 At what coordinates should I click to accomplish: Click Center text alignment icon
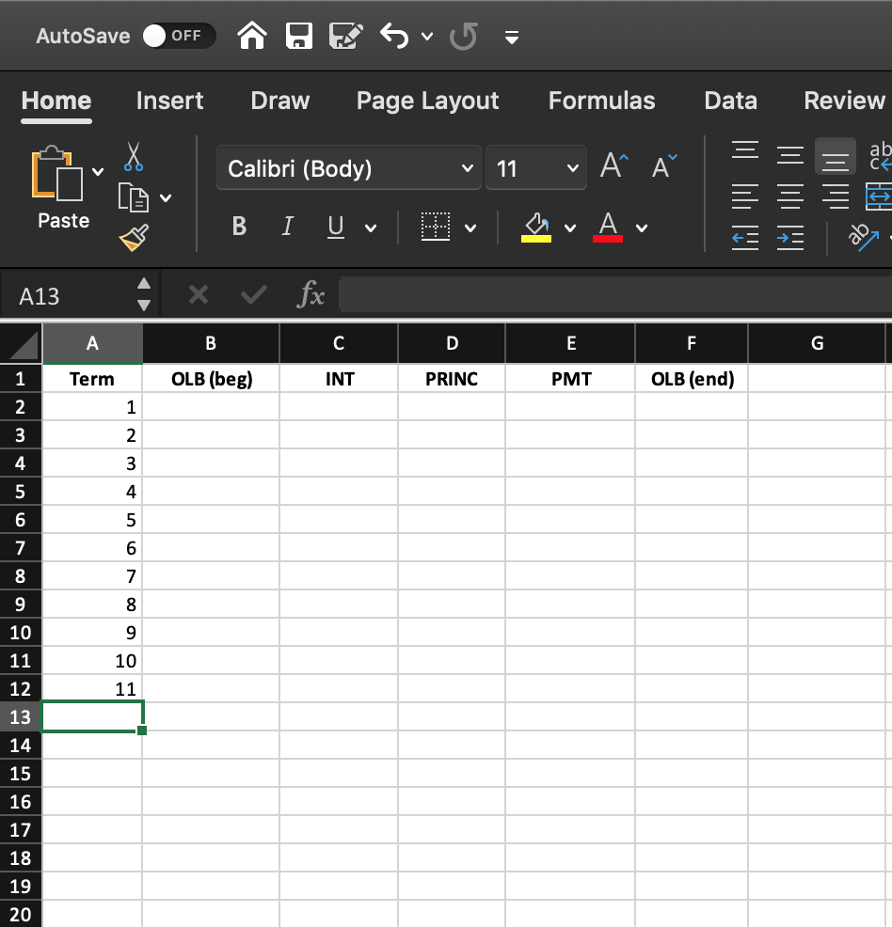(x=790, y=196)
